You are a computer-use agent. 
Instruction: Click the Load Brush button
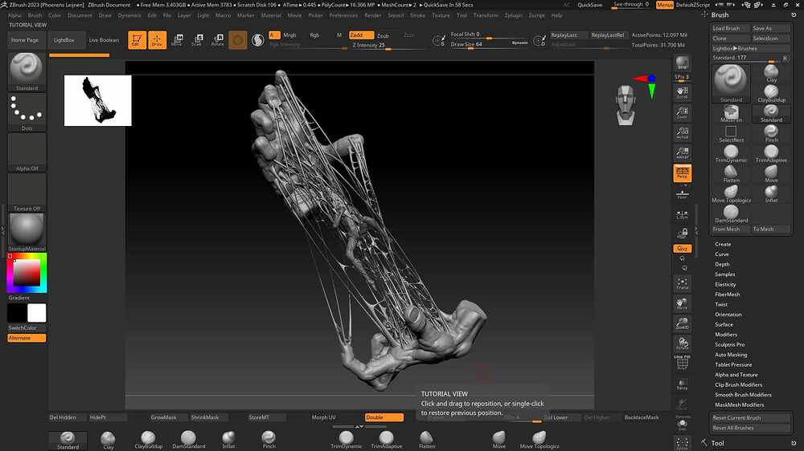[x=731, y=28]
